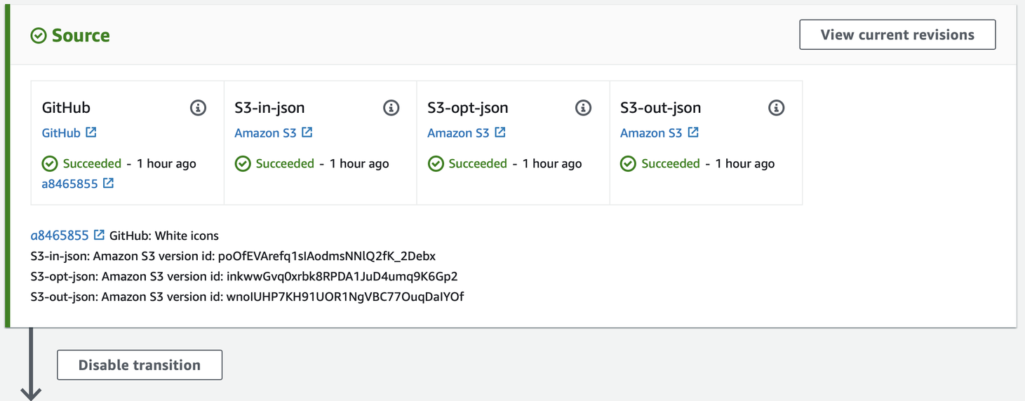Click external-link icon beside S3-out-json's Amazon S3
Image resolution: width=1025 pixels, height=401 pixels.
click(x=693, y=132)
